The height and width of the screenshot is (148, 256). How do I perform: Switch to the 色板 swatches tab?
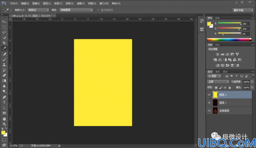tap(217, 18)
